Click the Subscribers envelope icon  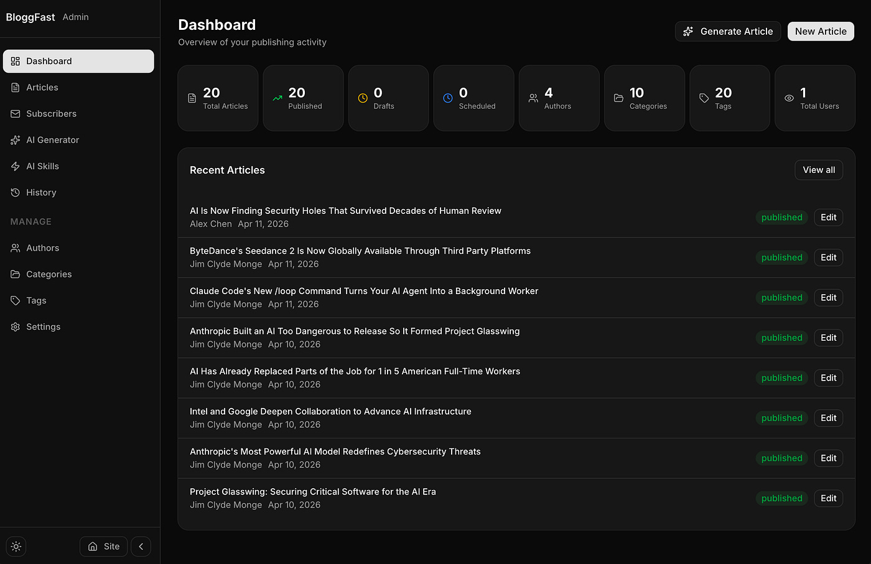coord(15,113)
